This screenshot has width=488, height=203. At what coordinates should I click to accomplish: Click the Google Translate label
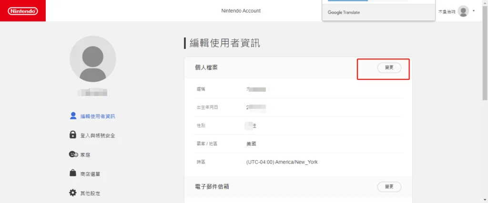[x=344, y=12]
